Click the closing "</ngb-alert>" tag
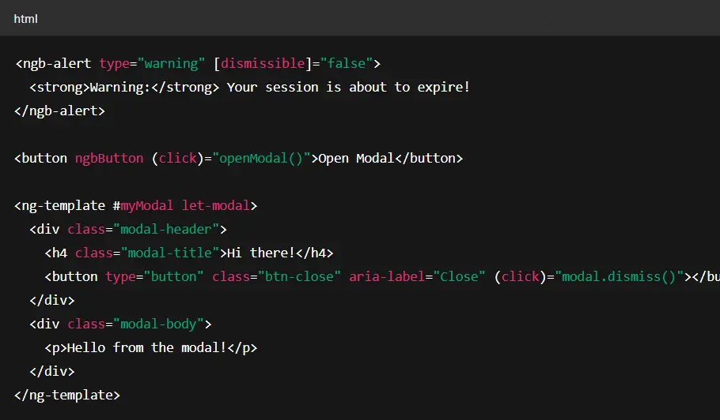Screen dimensions: 720x420 click(x=59, y=111)
